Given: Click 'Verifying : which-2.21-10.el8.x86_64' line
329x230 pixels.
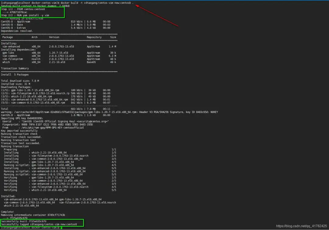Looking at the screenshot, I should [x=60, y=190].
